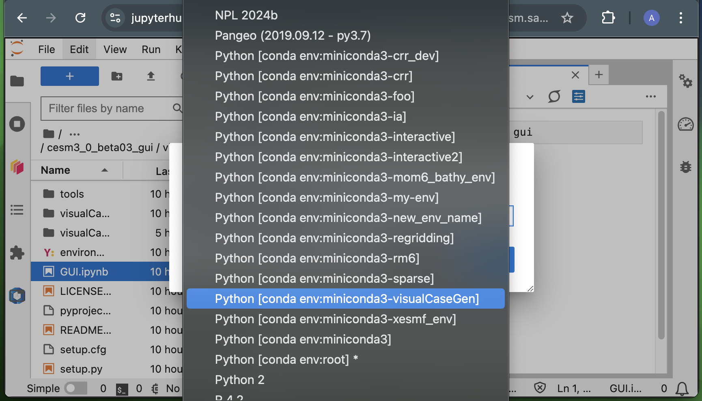
Task: Choose the miniconda3-mom6_bathy_env kernel
Action: coord(346,177)
